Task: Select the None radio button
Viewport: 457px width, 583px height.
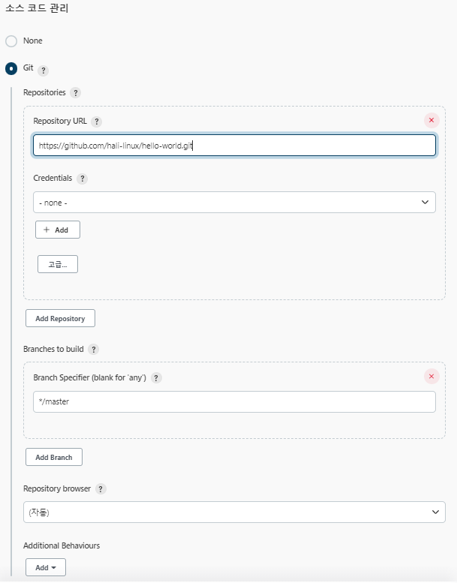Action: point(11,41)
